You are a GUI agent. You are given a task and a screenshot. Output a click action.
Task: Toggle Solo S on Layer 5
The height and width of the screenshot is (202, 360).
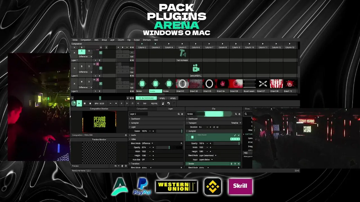tap(89, 82)
